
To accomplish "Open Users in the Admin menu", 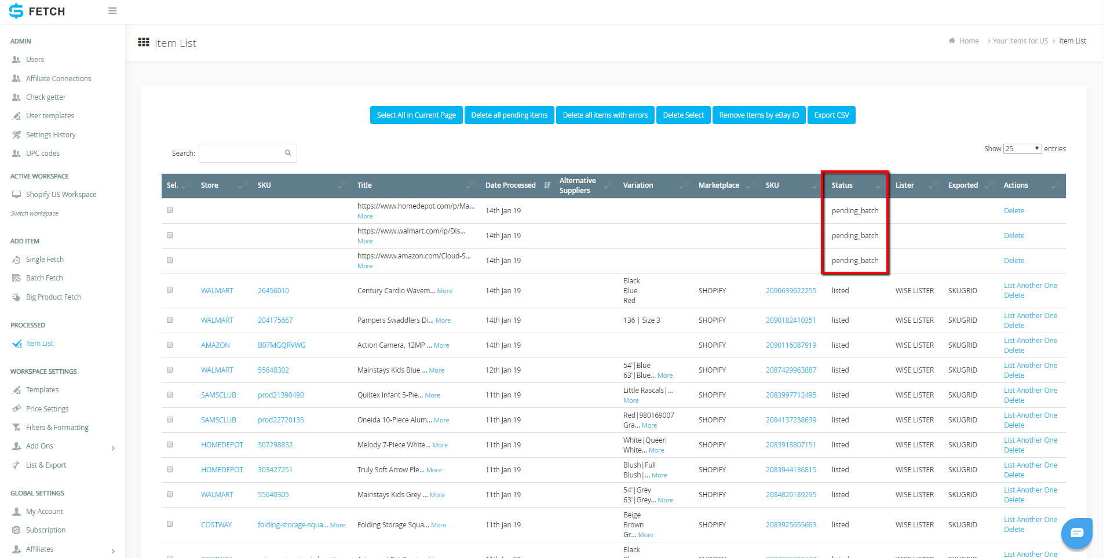I will 35,60.
